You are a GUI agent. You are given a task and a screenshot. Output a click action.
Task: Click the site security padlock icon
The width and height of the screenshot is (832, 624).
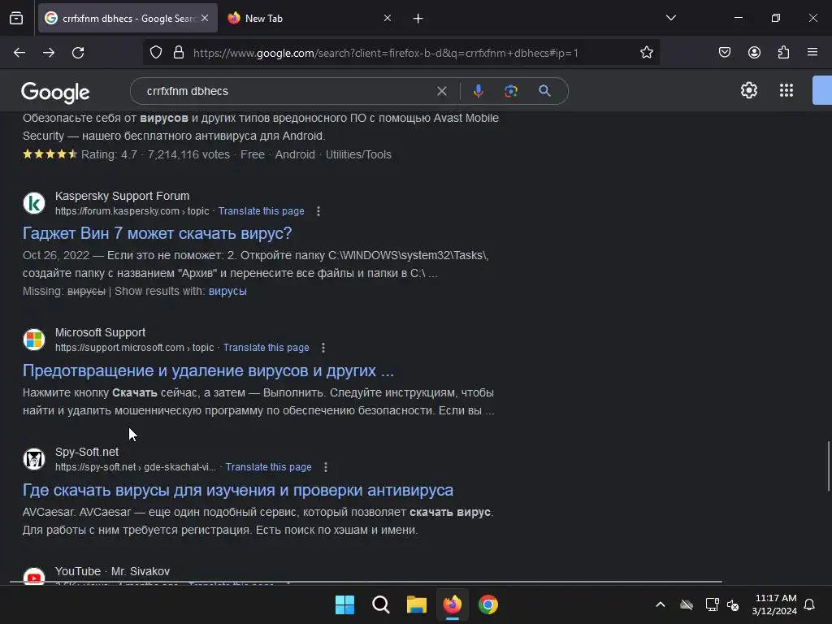pos(179,53)
